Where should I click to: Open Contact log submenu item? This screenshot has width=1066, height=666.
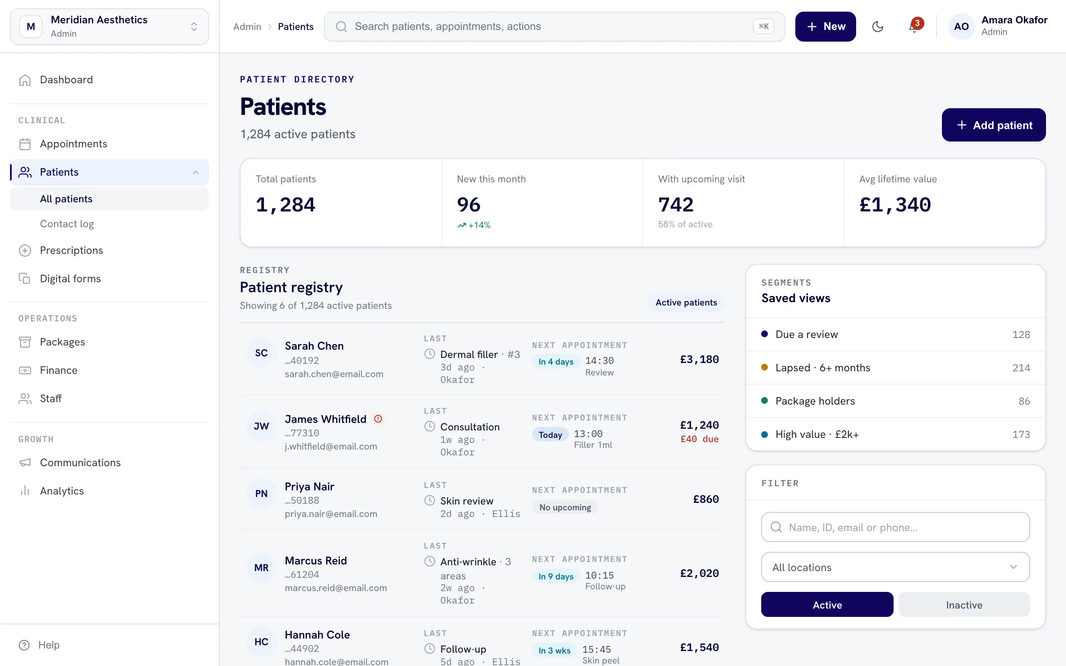tap(109, 224)
